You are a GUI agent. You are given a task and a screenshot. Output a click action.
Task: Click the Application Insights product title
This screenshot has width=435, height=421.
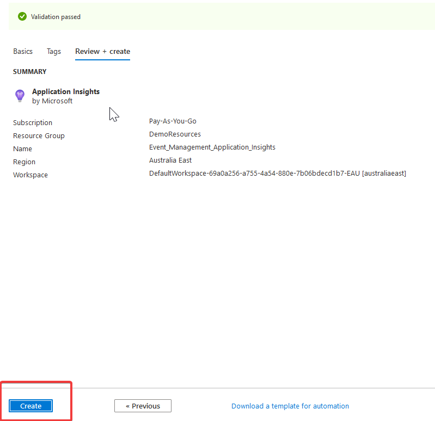coord(66,91)
